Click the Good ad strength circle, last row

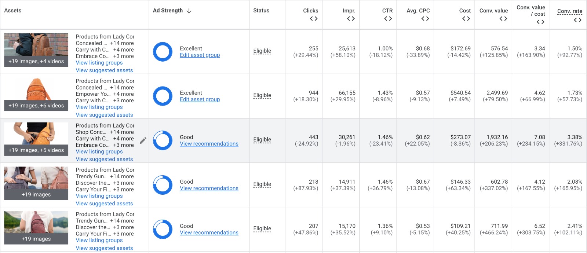163,229
